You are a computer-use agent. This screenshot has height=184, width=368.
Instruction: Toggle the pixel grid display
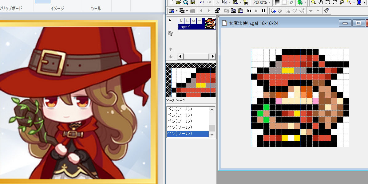277,2
